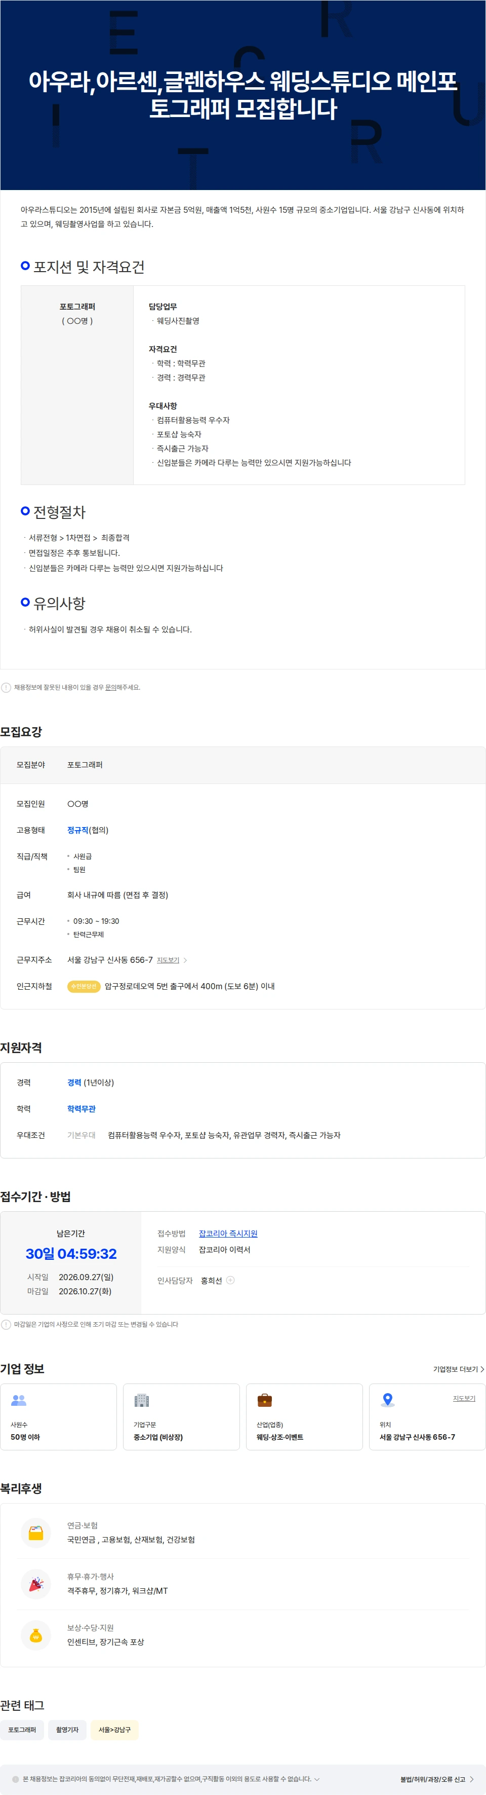Click the 보상·수당·지원 money bag icon
The height and width of the screenshot is (1795, 486).
click(x=36, y=1635)
